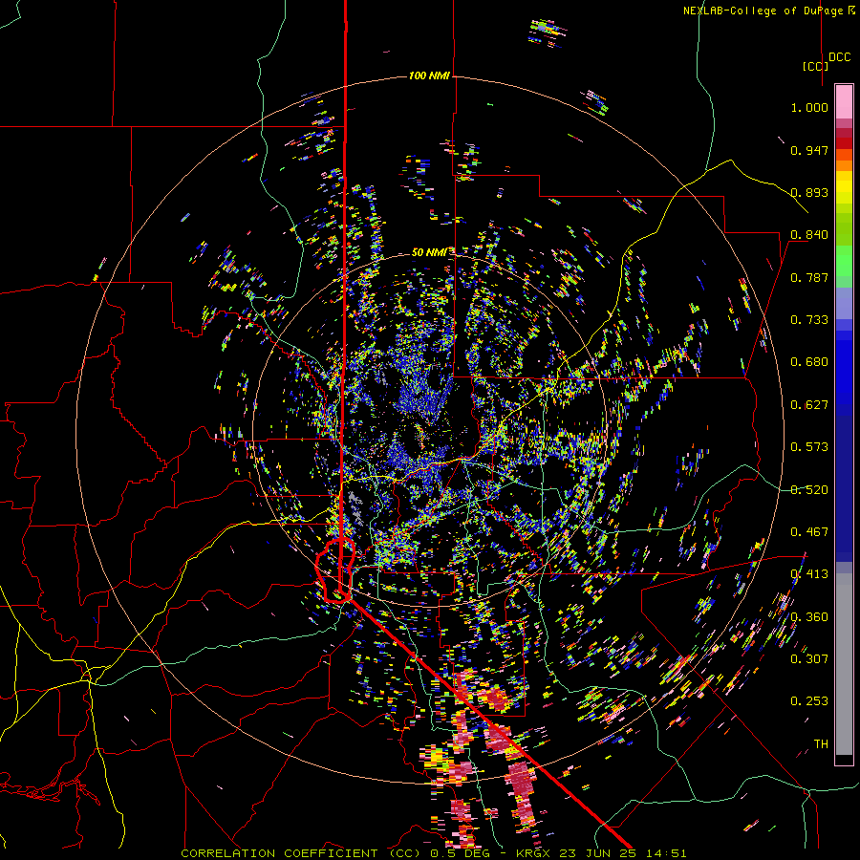Click the TH threshold label on the legend

point(821,744)
